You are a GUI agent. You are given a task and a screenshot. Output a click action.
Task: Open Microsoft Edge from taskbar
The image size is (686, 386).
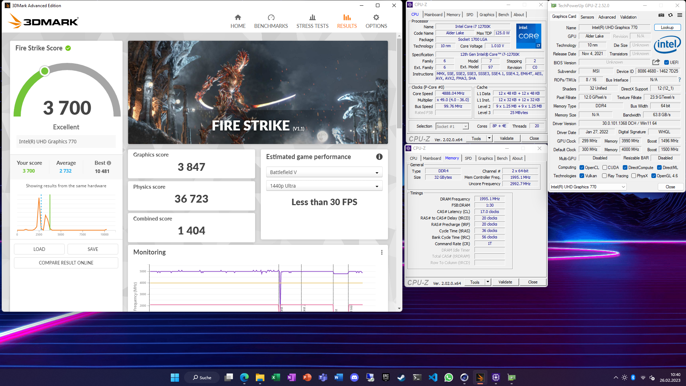(x=244, y=377)
